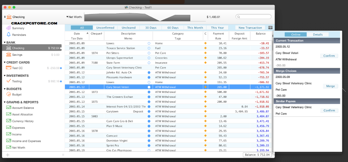Collapse the GRAPHS & REPORTS section
348x162 pixels.
click(5, 102)
